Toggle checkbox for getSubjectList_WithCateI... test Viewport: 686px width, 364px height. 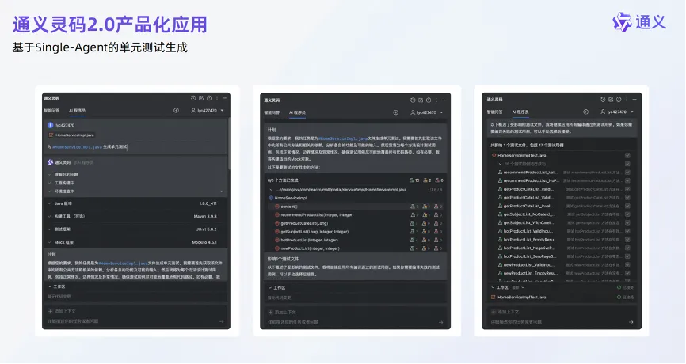point(627,222)
